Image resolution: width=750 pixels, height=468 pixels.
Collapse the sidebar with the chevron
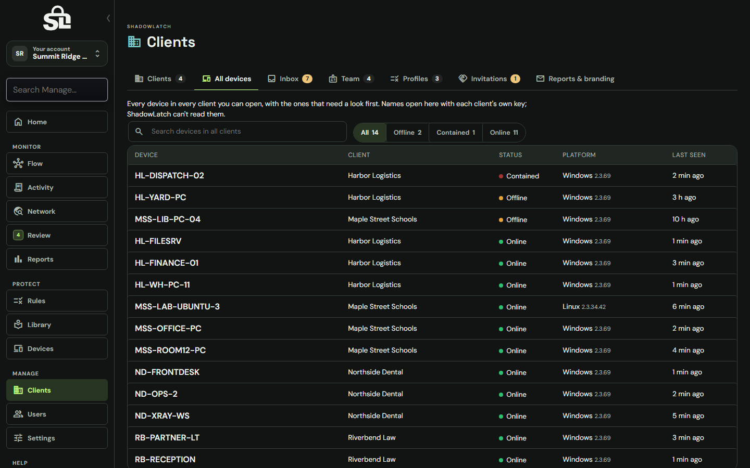[x=108, y=18]
